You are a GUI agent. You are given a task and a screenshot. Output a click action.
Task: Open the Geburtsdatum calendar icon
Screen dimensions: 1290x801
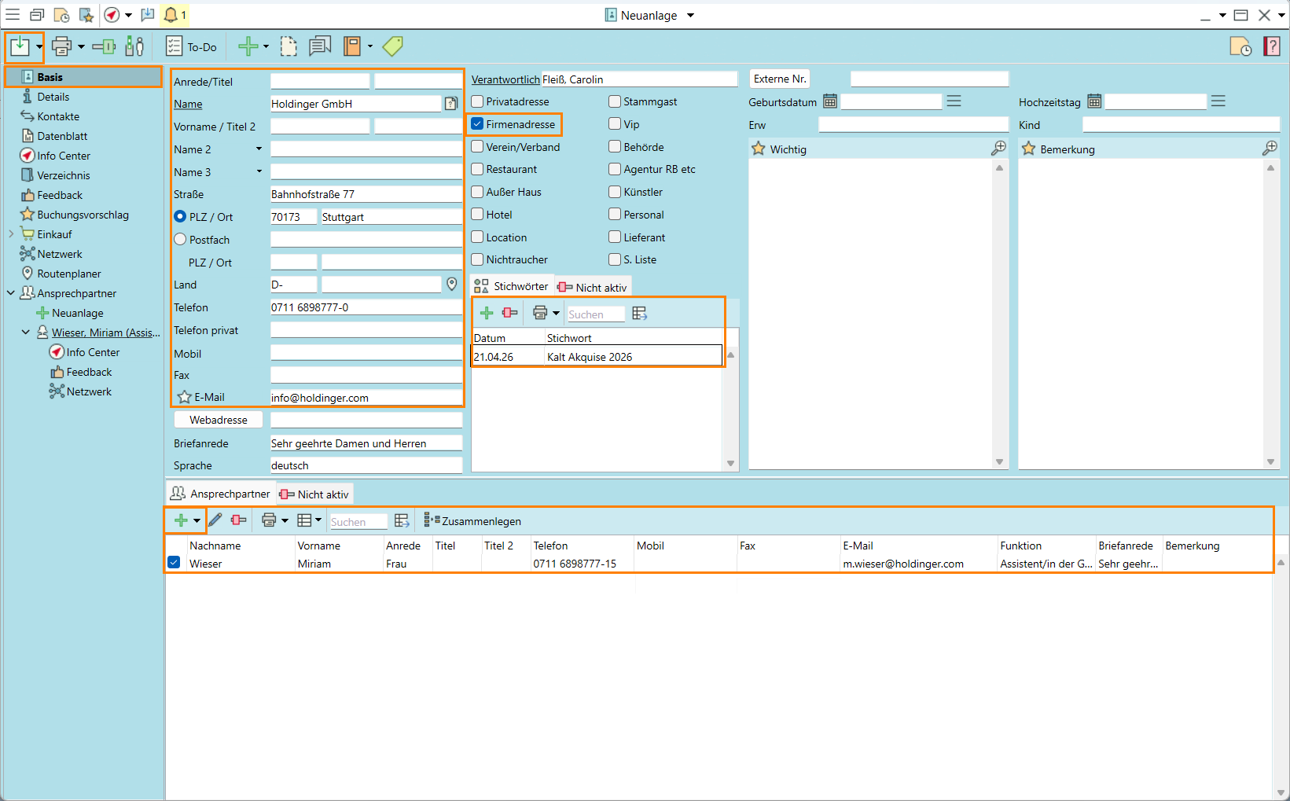point(830,101)
